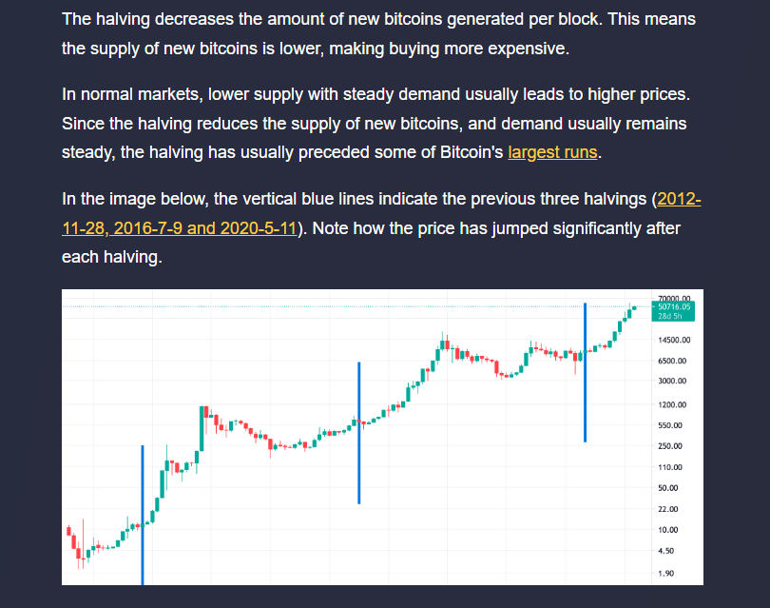The width and height of the screenshot is (770, 608).
Task: Select the green 50716.05 current price tag
Action: pos(673,311)
